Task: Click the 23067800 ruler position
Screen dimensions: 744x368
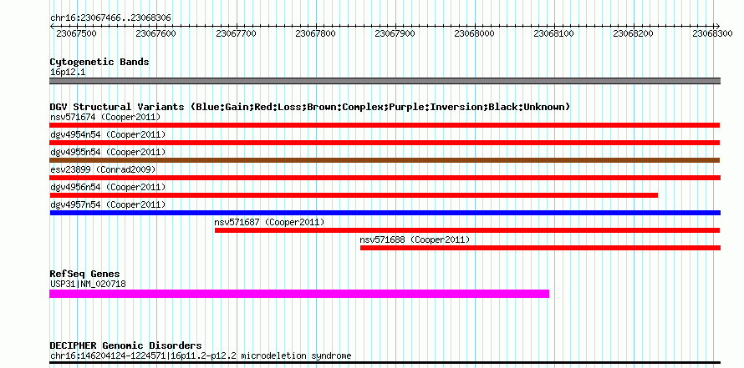Action: pyautogui.click(x=315, y=33)
